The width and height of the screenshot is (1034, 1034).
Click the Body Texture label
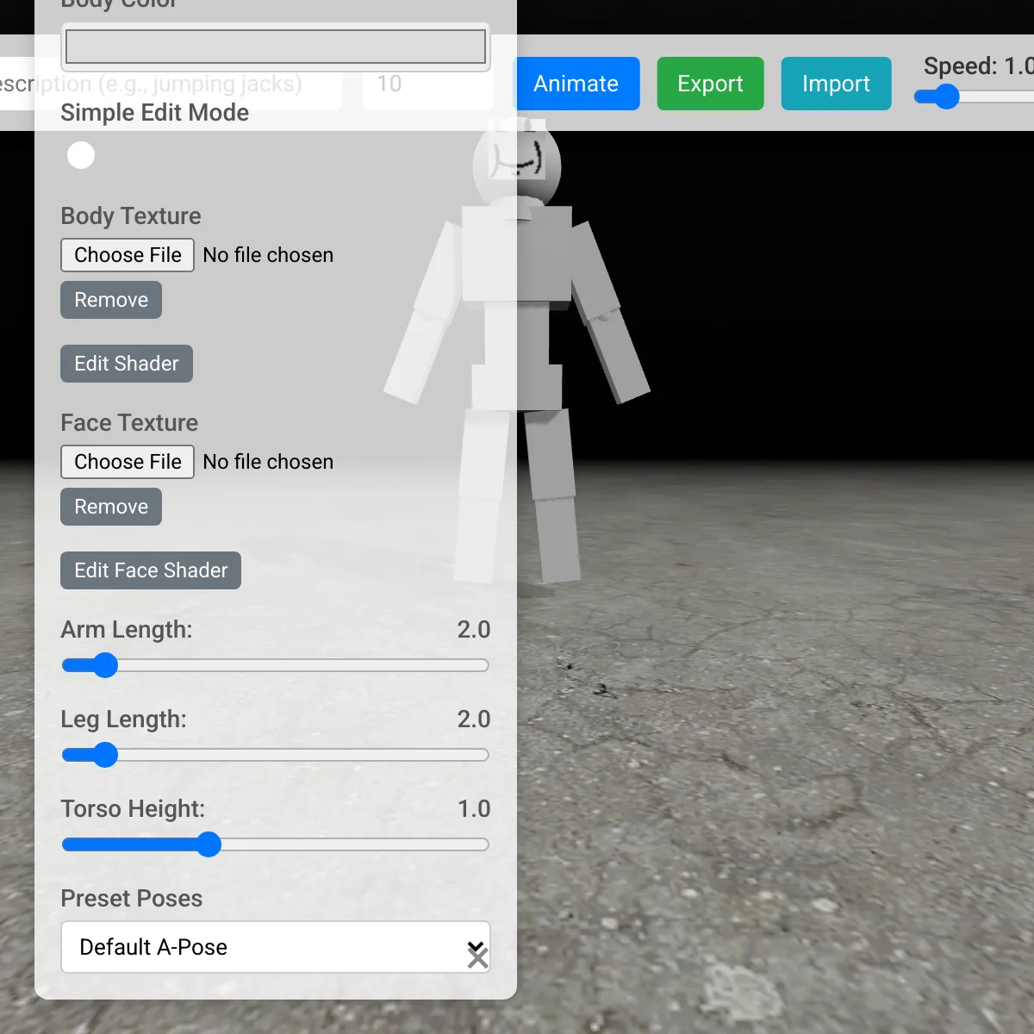point(131,216)
